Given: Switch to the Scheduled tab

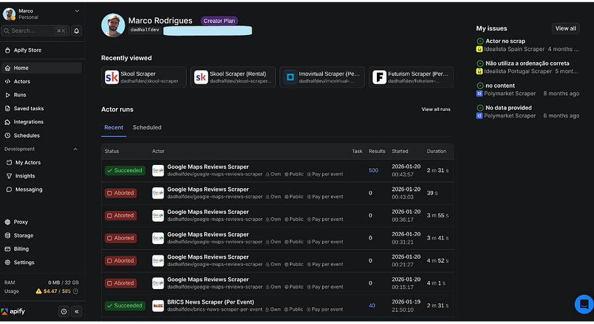Looking at the screenshot, I should coord(147,128).
